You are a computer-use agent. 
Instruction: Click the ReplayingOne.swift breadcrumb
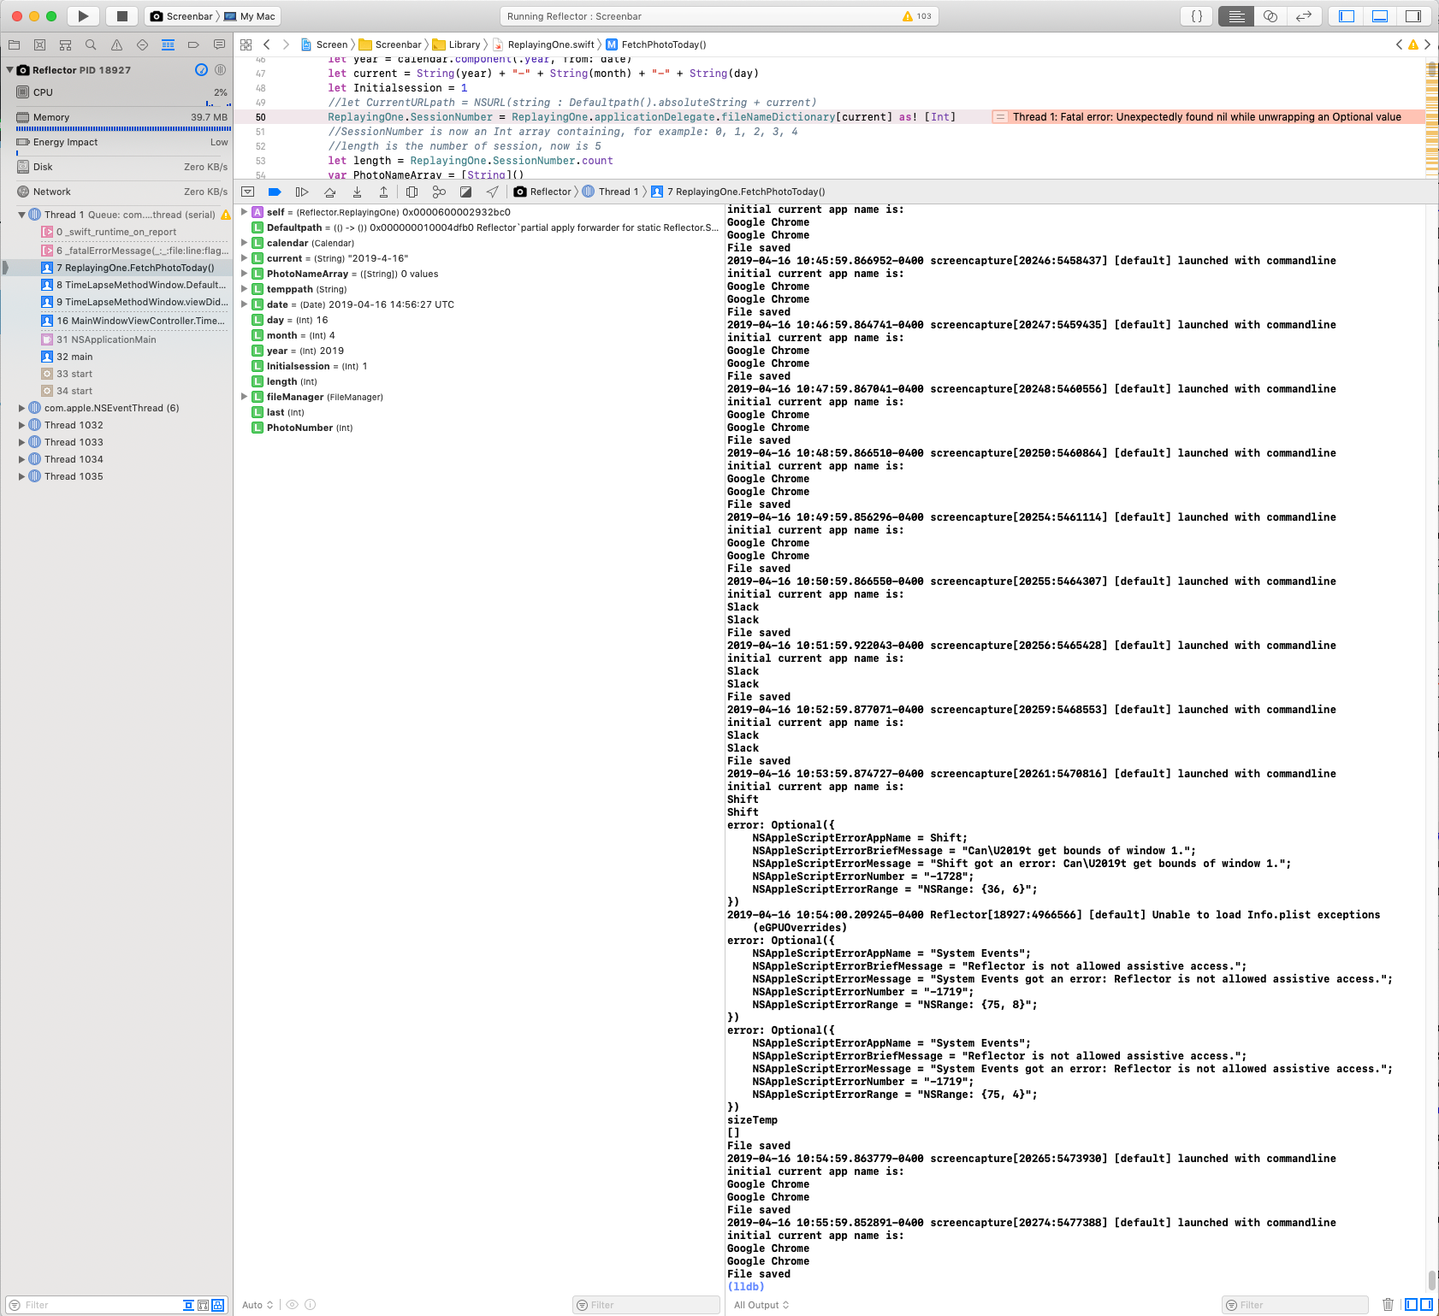543,44
